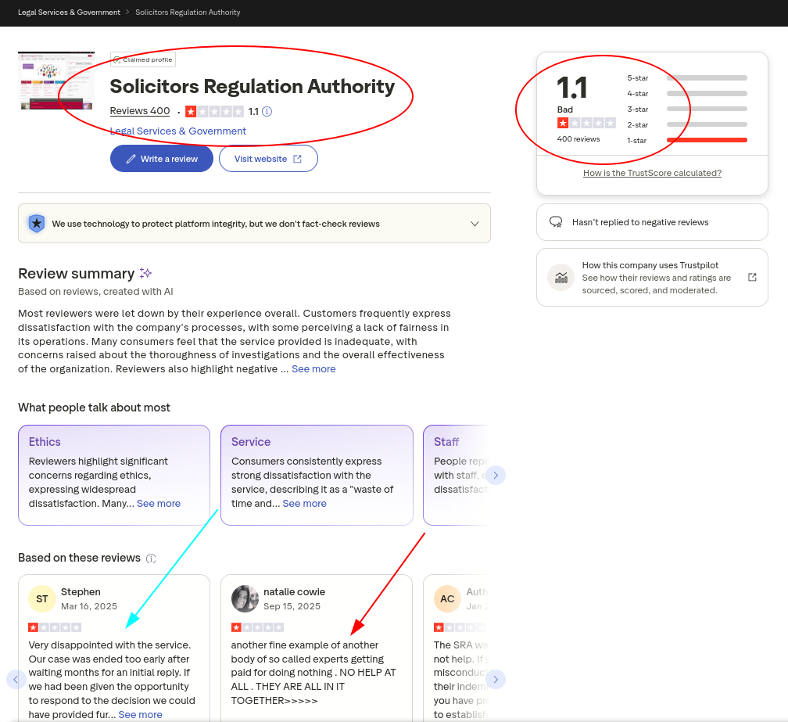This screenshot has width=788, height=722.
Task: Expand the topic carousel with the right arrow
Action: tap(496, 475)
